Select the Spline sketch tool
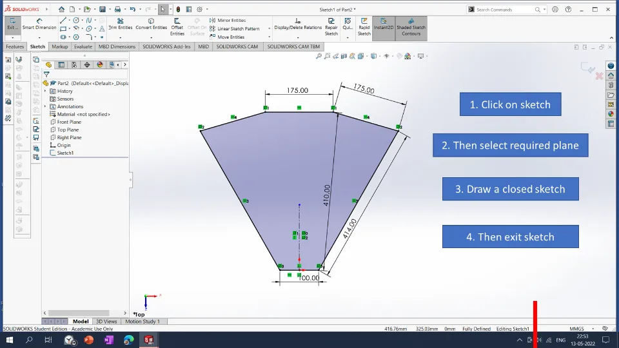The height and width of the screenshot is (348, 619). 89,21
